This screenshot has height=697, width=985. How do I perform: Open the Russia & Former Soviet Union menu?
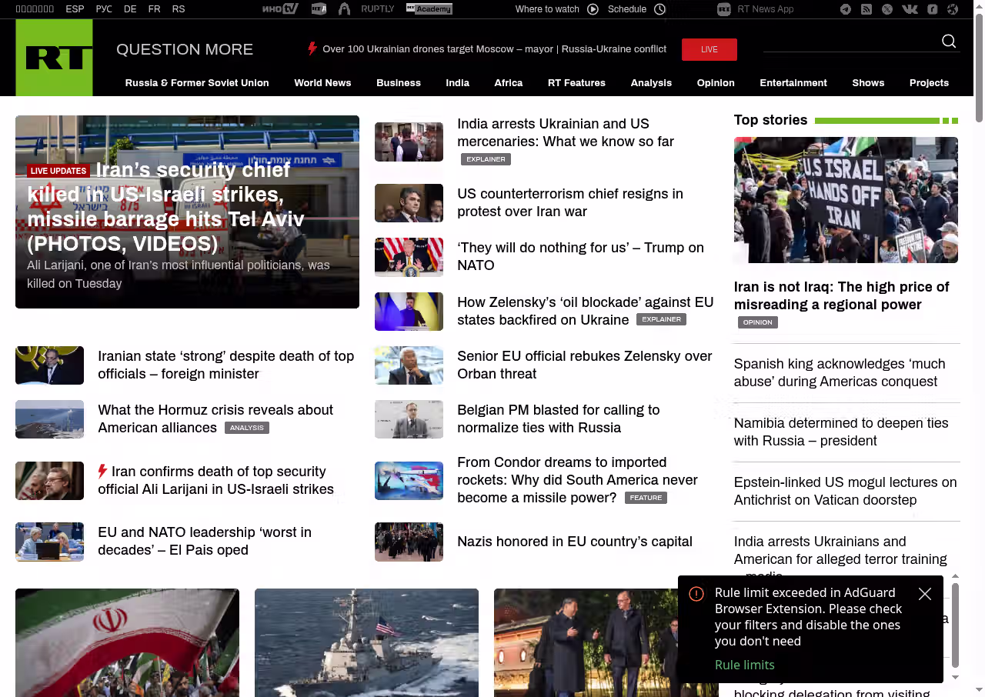point(197,83)
